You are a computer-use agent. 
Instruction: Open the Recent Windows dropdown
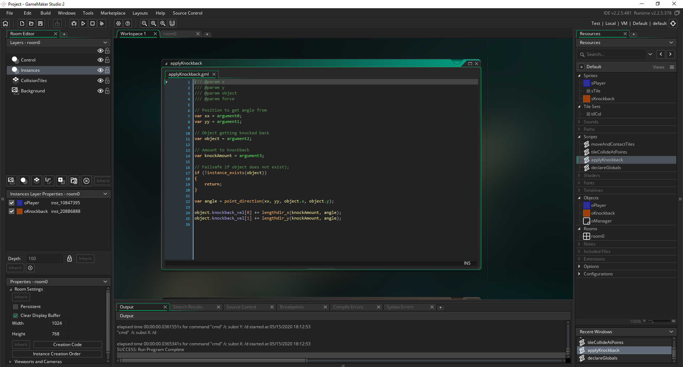coord(671,331)
